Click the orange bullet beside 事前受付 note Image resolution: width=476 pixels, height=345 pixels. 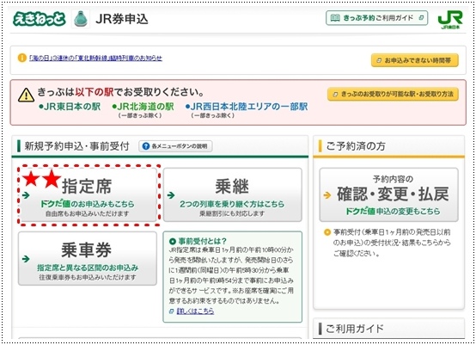(327, 232)
